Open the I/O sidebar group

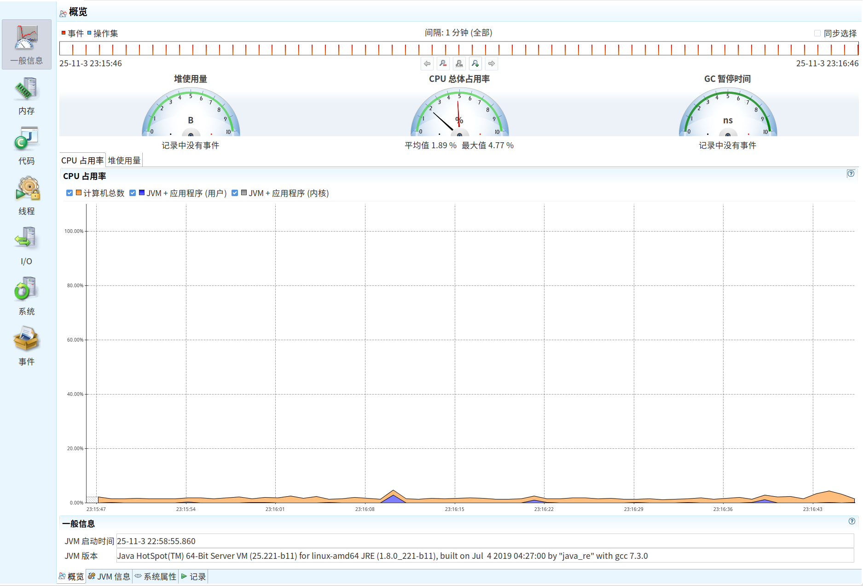point(26,247)
